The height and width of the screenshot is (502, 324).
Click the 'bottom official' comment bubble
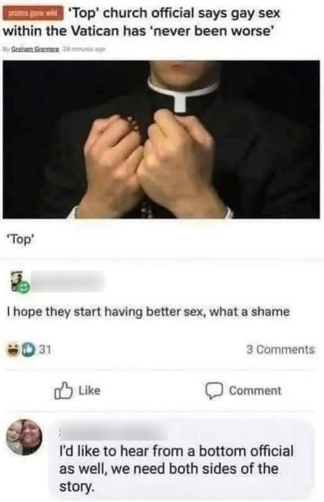[x=180, y=459]
